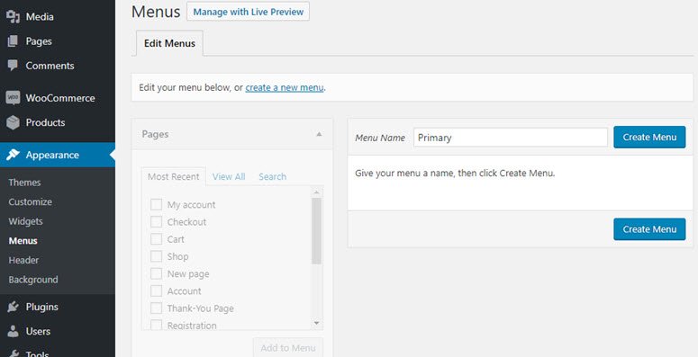Tick the Shop page checkbox
Screen dimensions: 698x357
coord(156,256)
